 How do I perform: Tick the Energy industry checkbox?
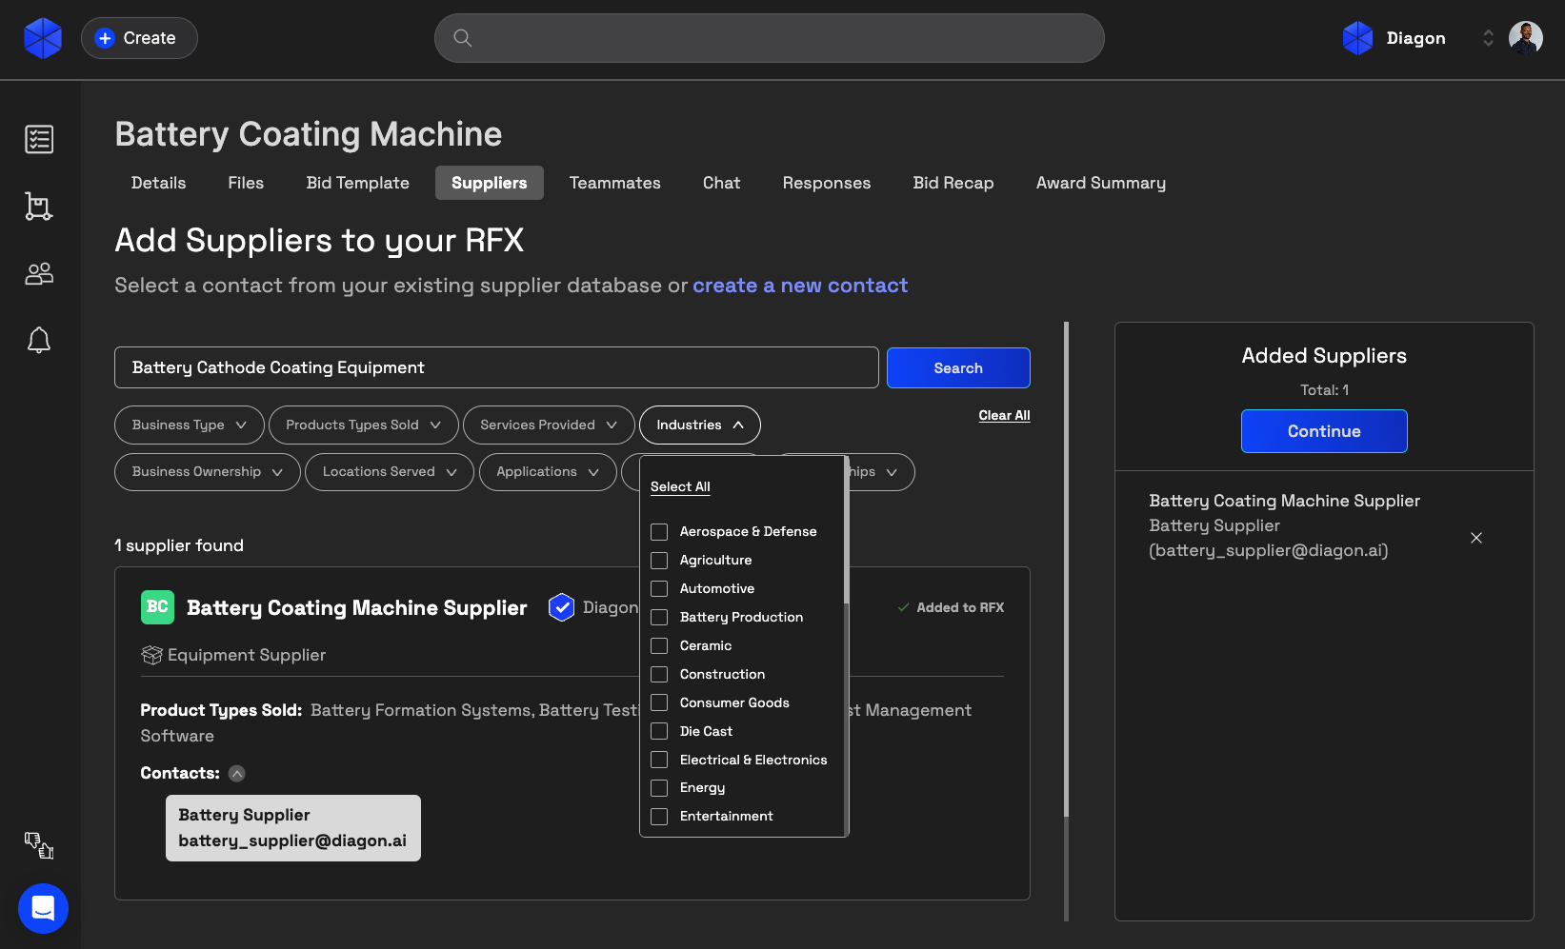click(x=659, y=788)
